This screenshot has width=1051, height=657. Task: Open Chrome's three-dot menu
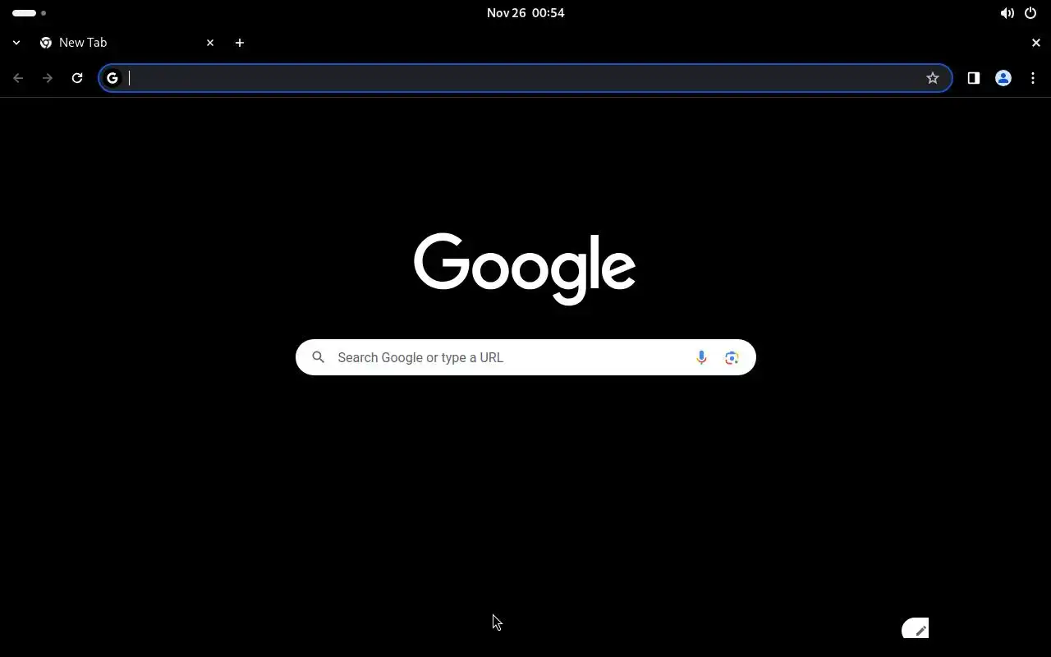pyautogui.click(x=1033, y=78)
